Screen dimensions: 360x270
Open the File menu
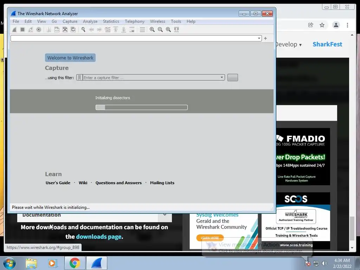click(16, 21)
